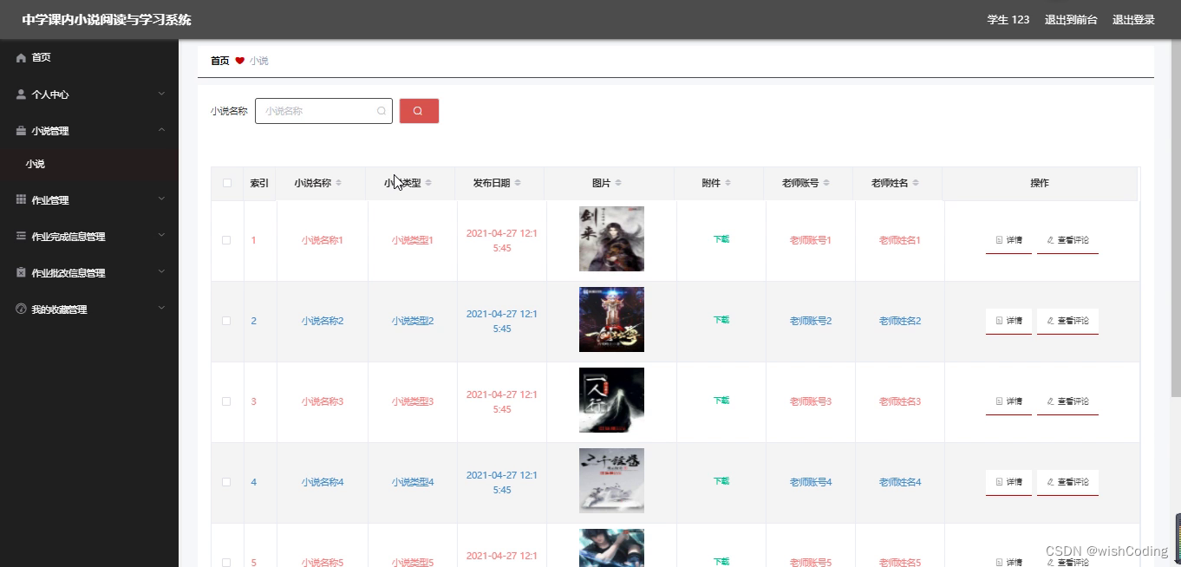Check the checkbox for row 1
1181x567 pixels.
click(226, 240)
